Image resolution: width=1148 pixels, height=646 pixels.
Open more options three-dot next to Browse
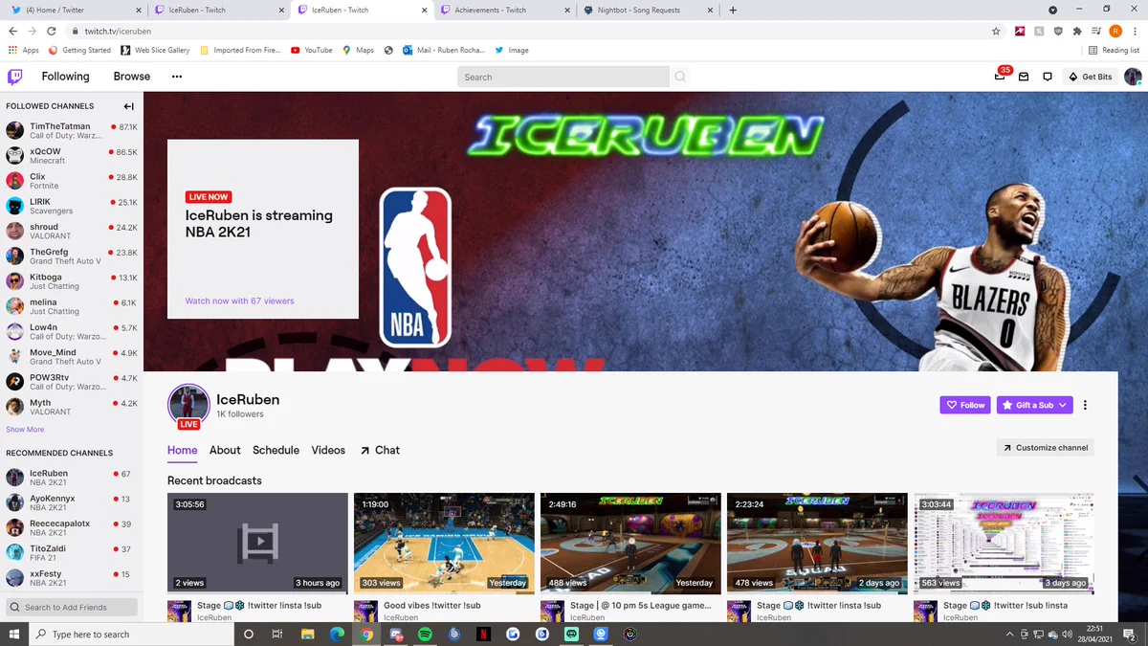point(178,77)
